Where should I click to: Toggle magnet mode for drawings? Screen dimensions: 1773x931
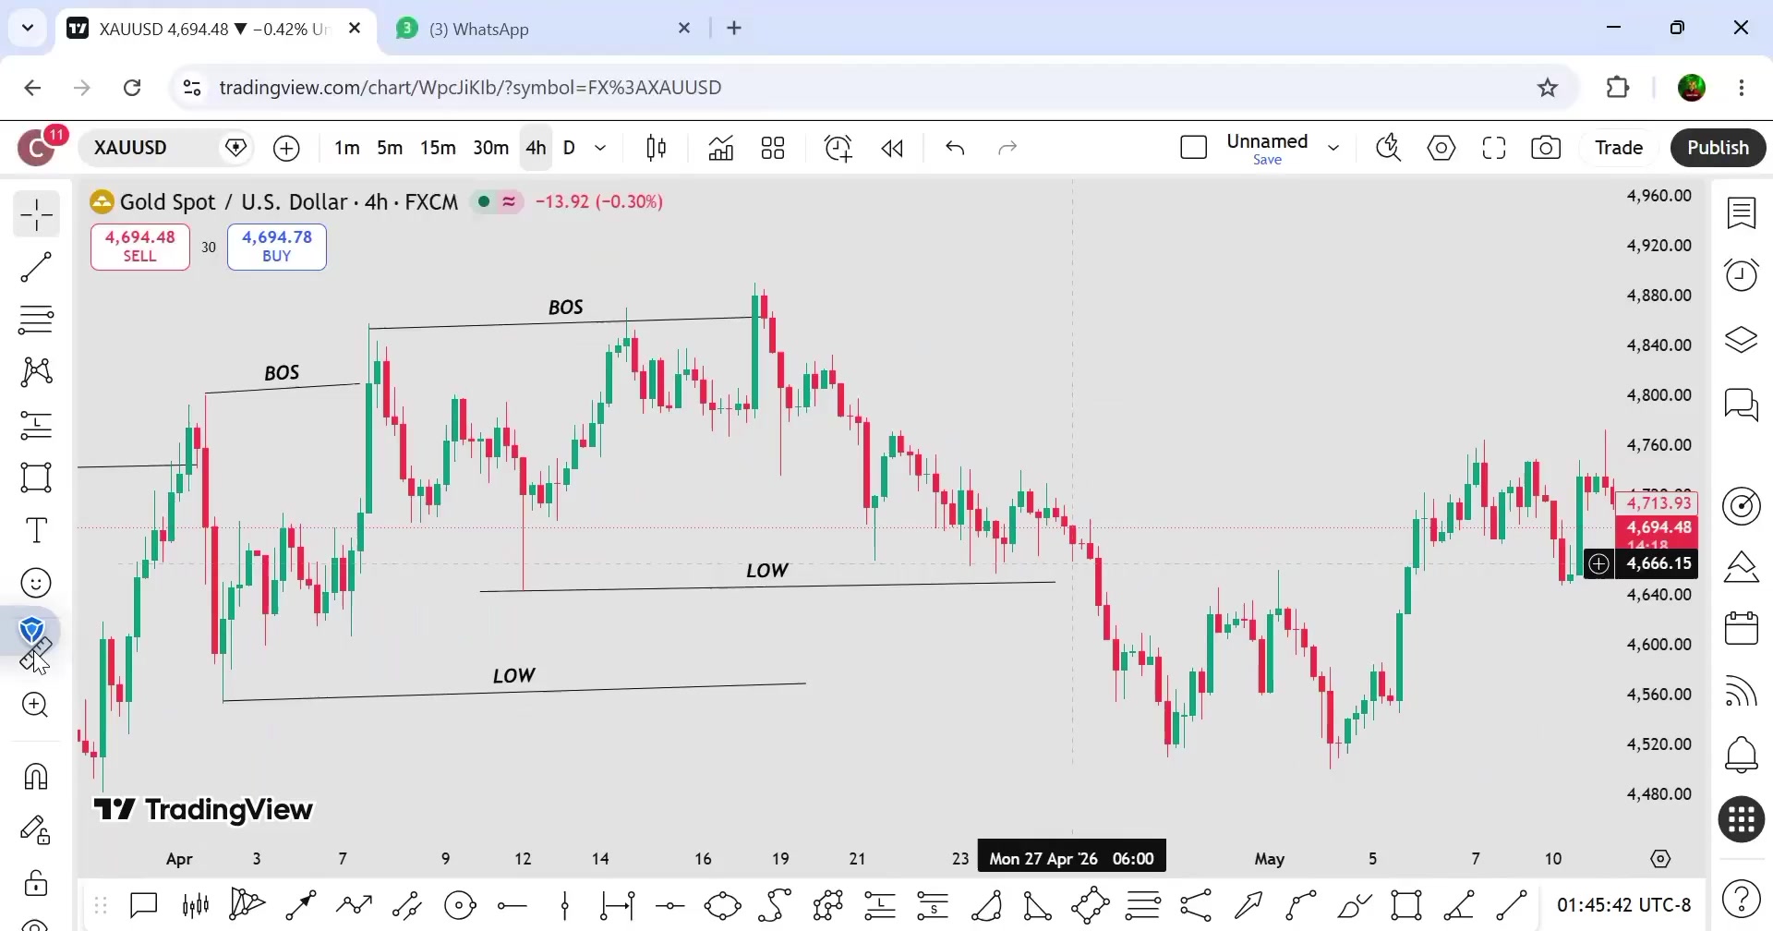click(x=36, y=776)
